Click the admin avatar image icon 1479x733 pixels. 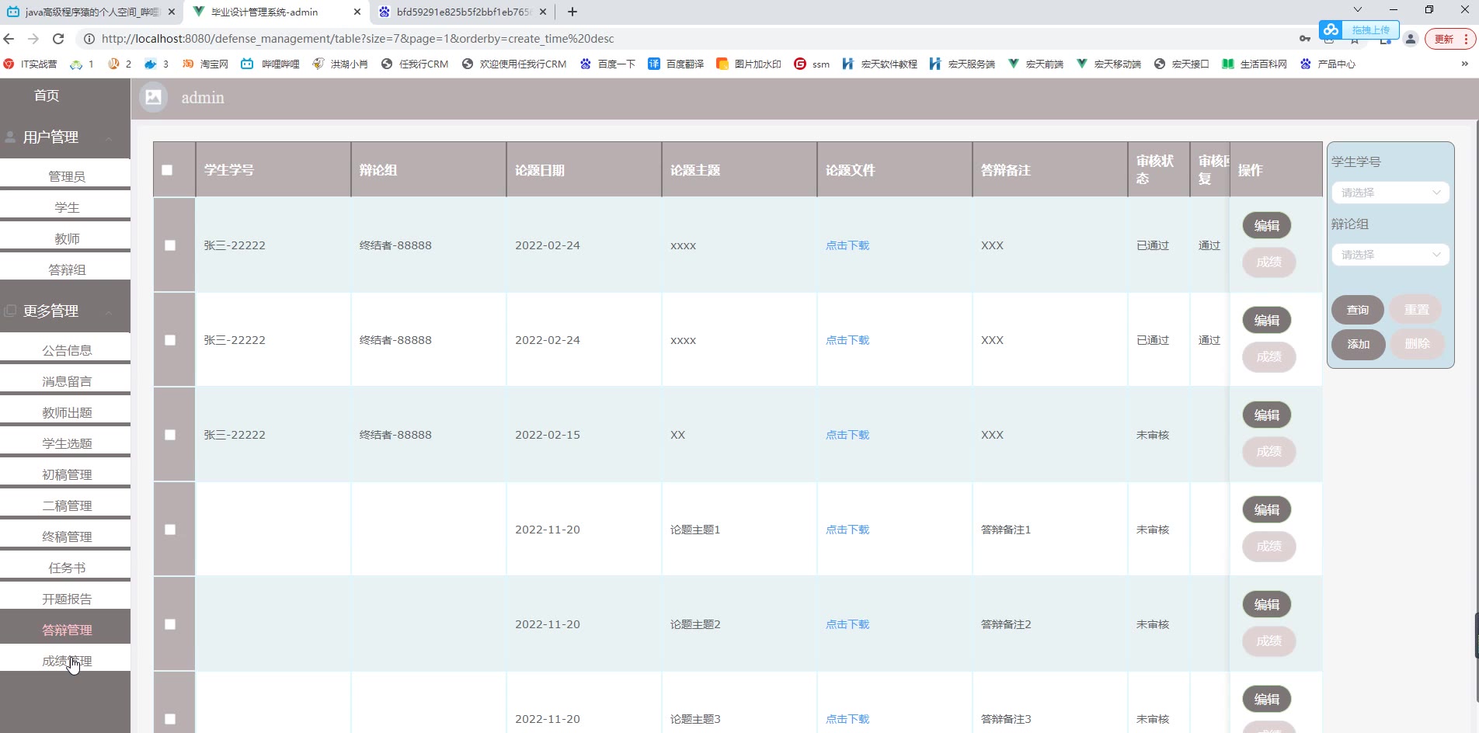click(154, 97)
